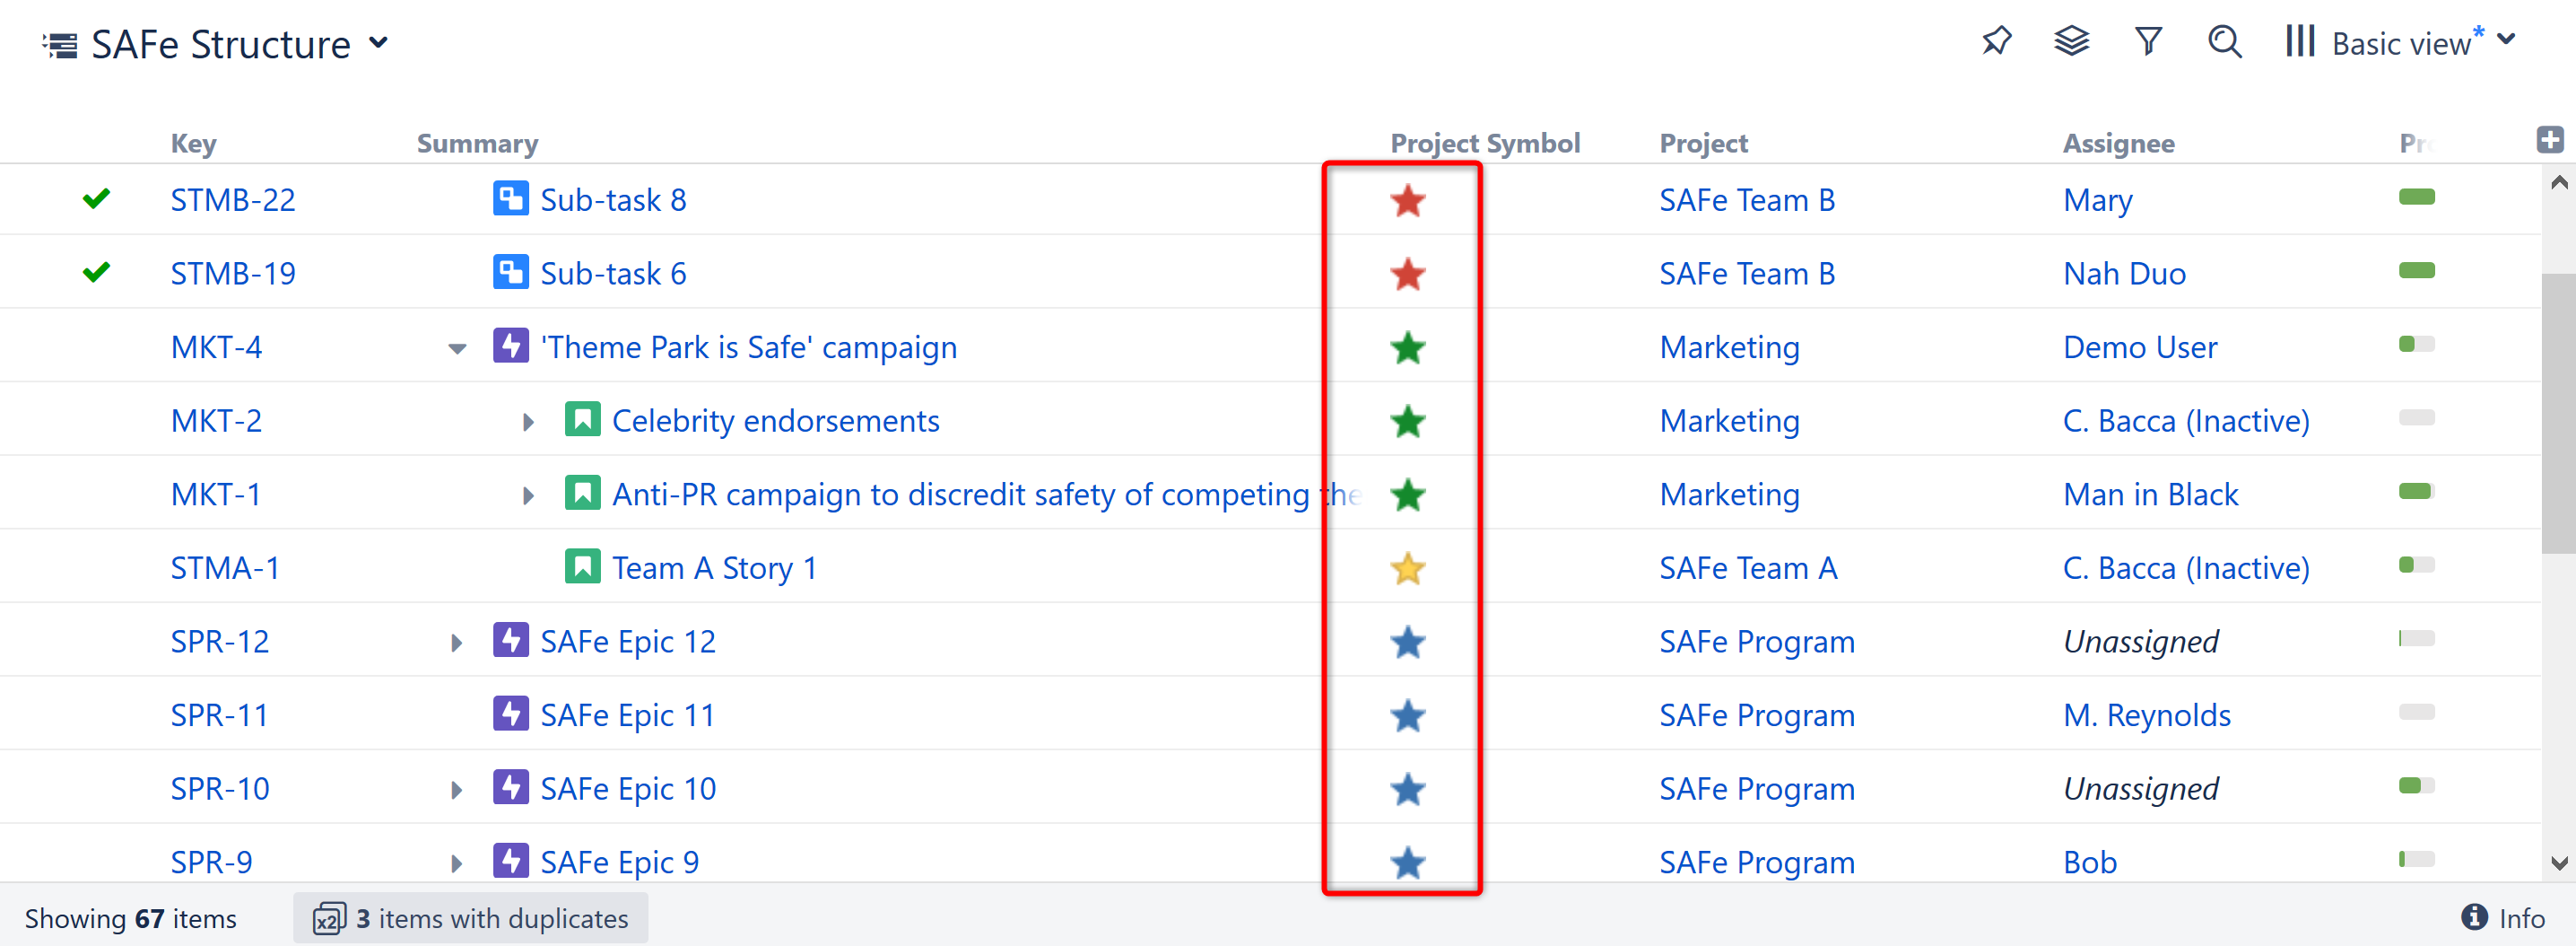The image size is (2576, 946).
Task: Start a search using the magnifier icon
Action: click(x=2224, y=42)
